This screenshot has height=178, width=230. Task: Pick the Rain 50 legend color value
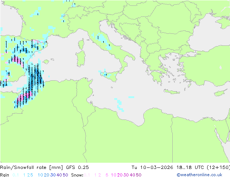click(65, 175)
